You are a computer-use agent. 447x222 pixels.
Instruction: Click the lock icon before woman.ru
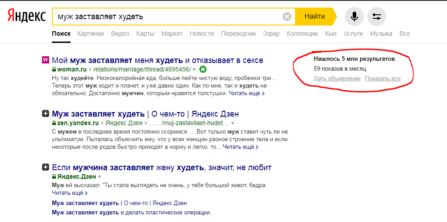click(54, 69)
